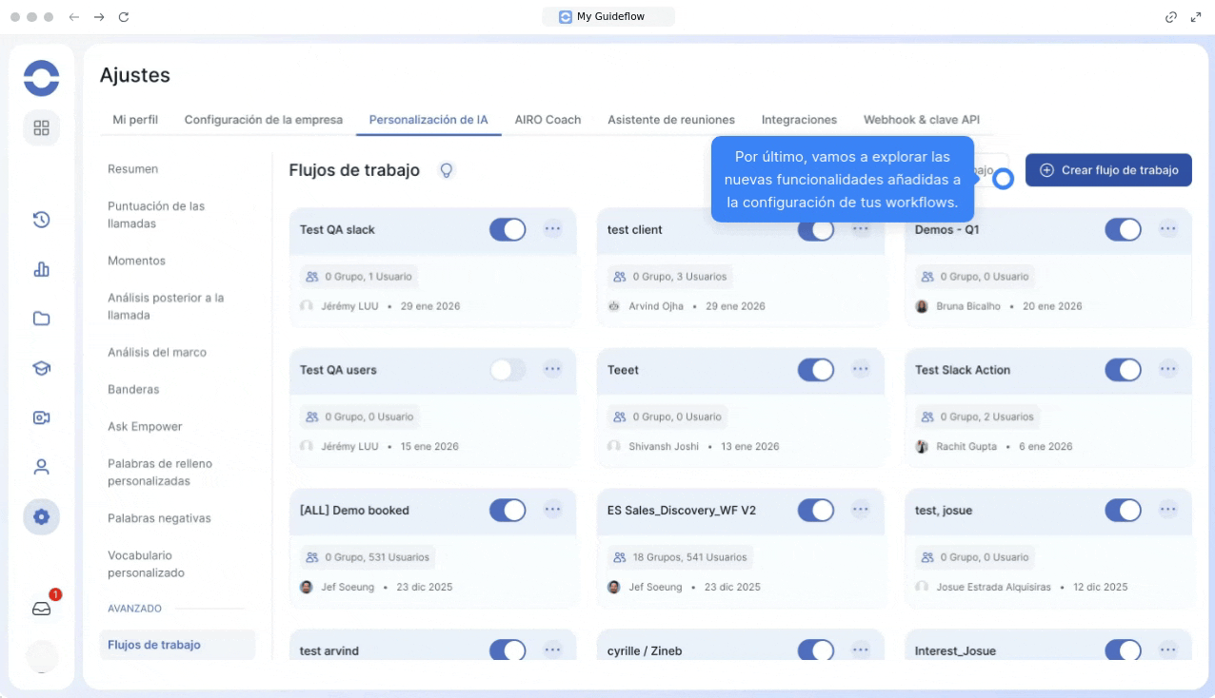The height and width of the screenshot is (698, 1215).
Task: Click the graduation cap coaching icon
Action: tap(41, 368)
